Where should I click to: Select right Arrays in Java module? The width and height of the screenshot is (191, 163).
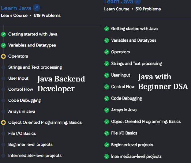124,110
